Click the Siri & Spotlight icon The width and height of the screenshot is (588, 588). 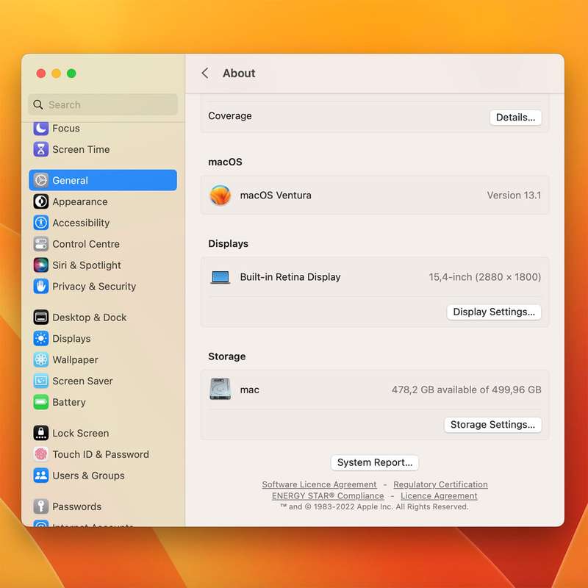[41, 265]
